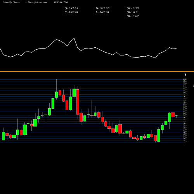Screen dimensions: 194x194
Task: Click the low value L: 562.20
Action: click(102, 12)
